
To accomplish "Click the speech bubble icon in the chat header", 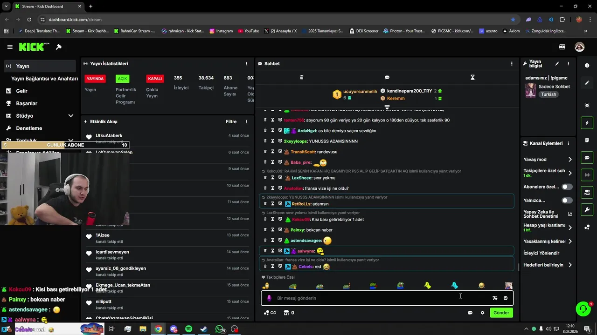I will coord(387,77).
